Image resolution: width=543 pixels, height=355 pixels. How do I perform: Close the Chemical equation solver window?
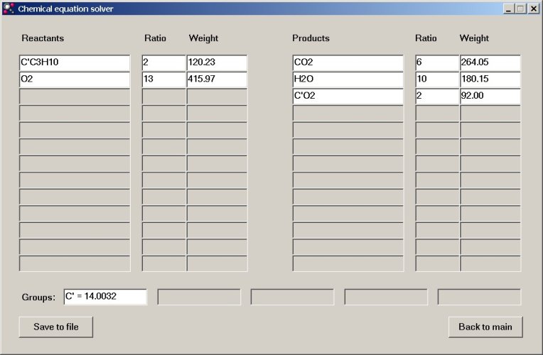pyautogui.click(x=534, y=9)
